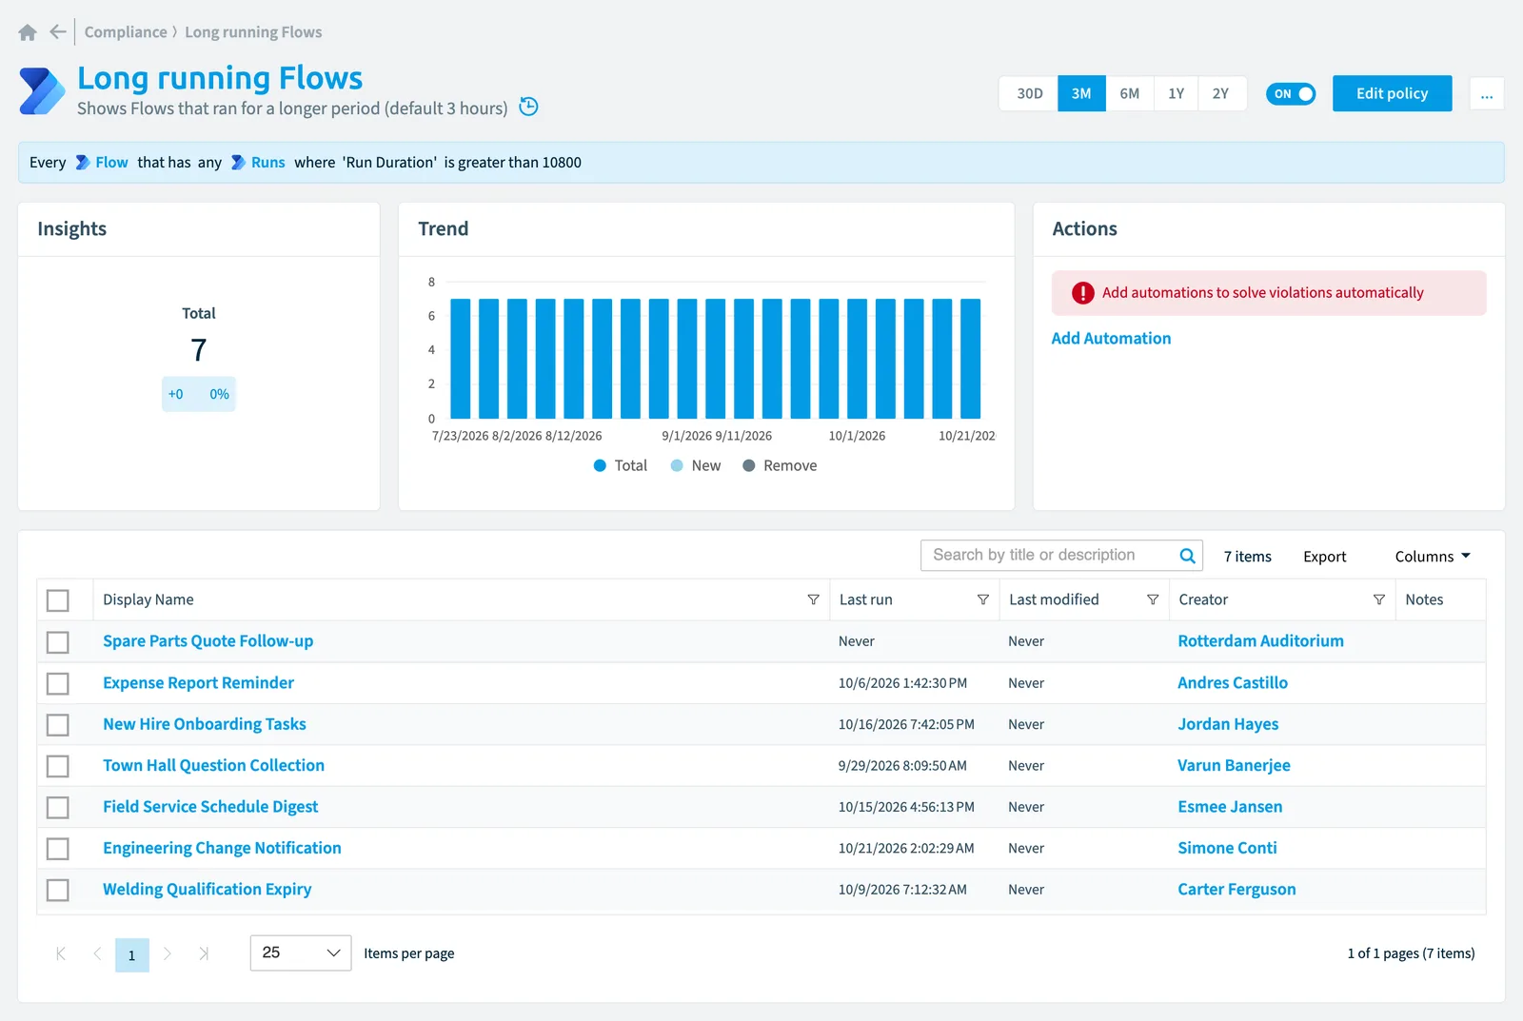Select the 2Y time range tab

[x=1221, y=93]
